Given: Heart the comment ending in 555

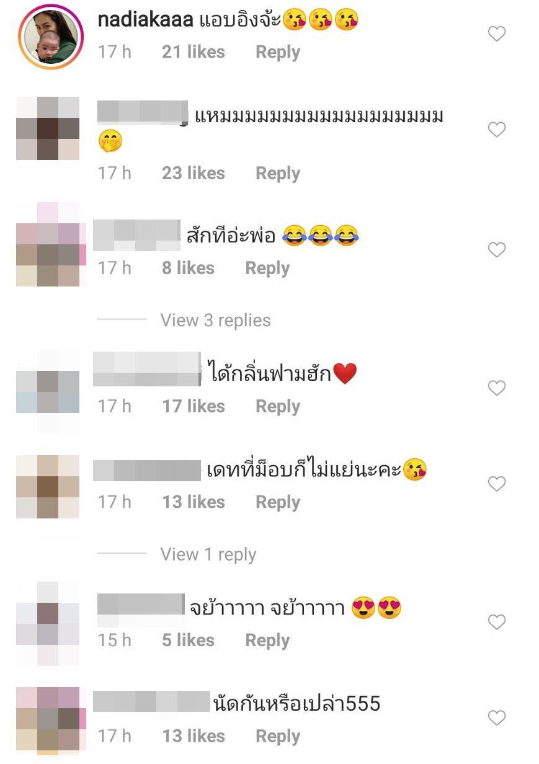Looking at the screenshot, I should click(497, 718).
